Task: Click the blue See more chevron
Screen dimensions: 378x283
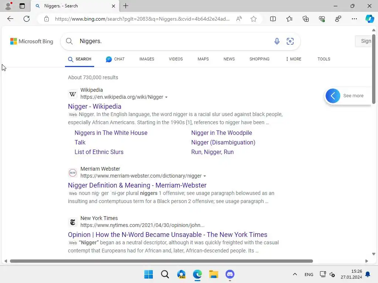Action: (x=333, y=96)
